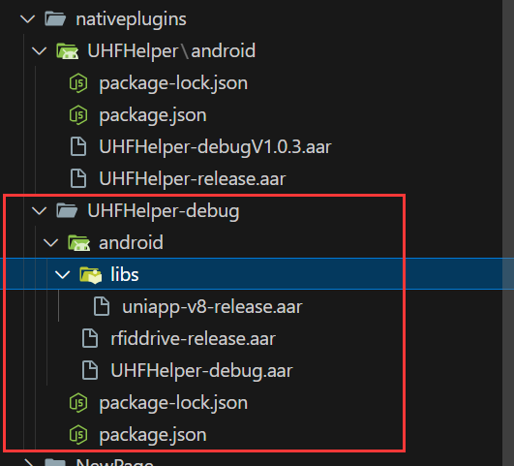Select package-lock.json under UHFHelper-debug

pos(173,403)
